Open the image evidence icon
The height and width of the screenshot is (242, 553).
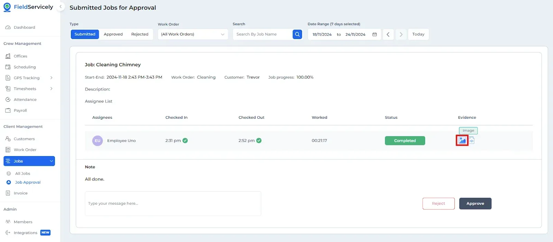pos(462,140)
